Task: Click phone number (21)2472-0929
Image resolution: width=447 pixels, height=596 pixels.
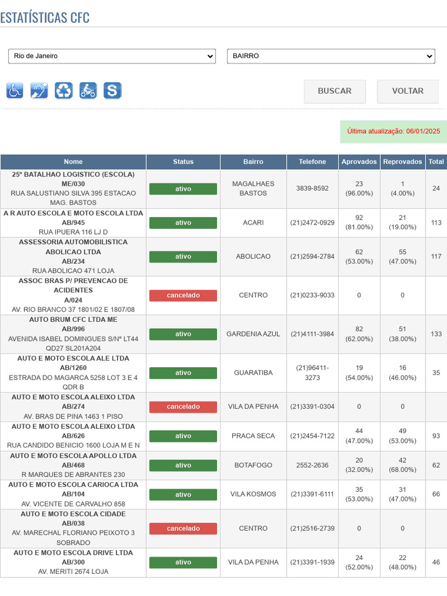Action: 313,223
